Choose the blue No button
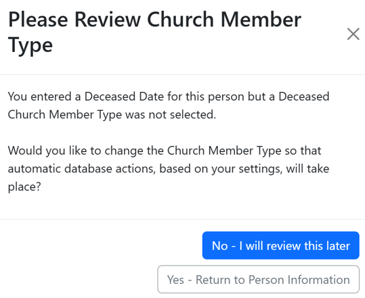Viewport: 365px width, 298px height. [281, 245]
